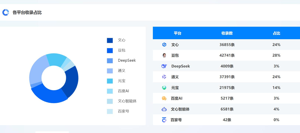Image resolution: width=300 pixels, height=133 pixels.
Task: Click the 百家号 legend label
Action: pos(123,111)
